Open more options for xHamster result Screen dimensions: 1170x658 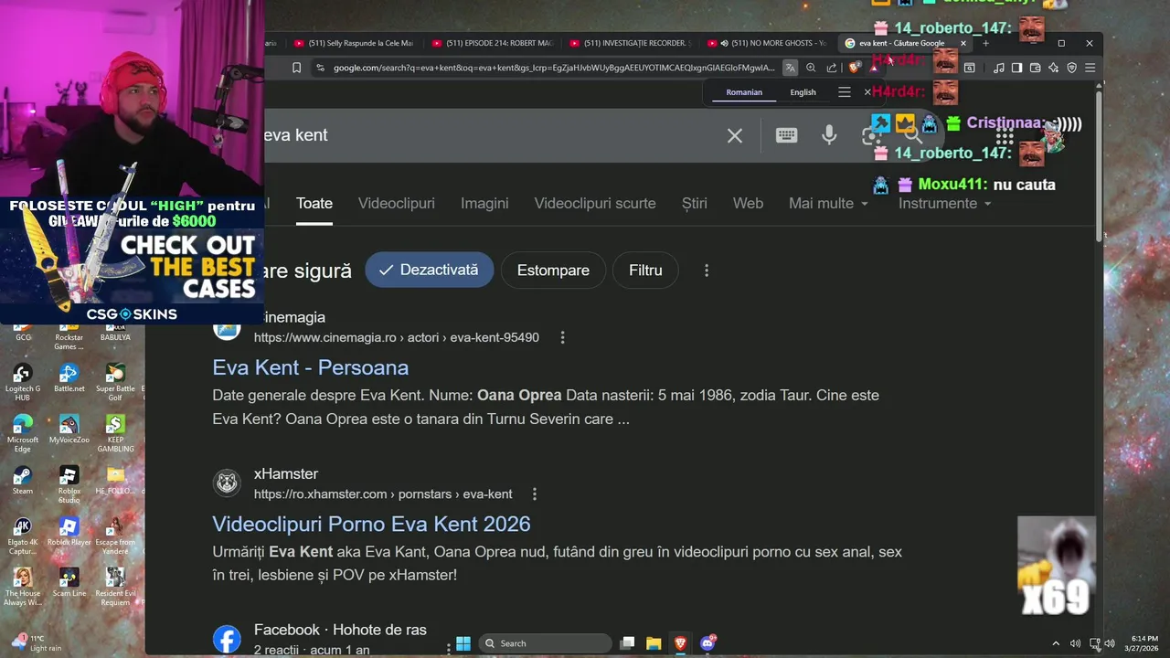(x=535, y=494)
